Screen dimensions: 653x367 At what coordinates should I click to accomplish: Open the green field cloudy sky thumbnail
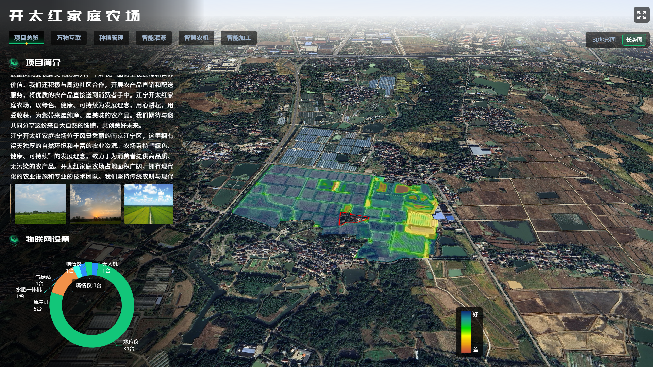click(x=40, y=204)
